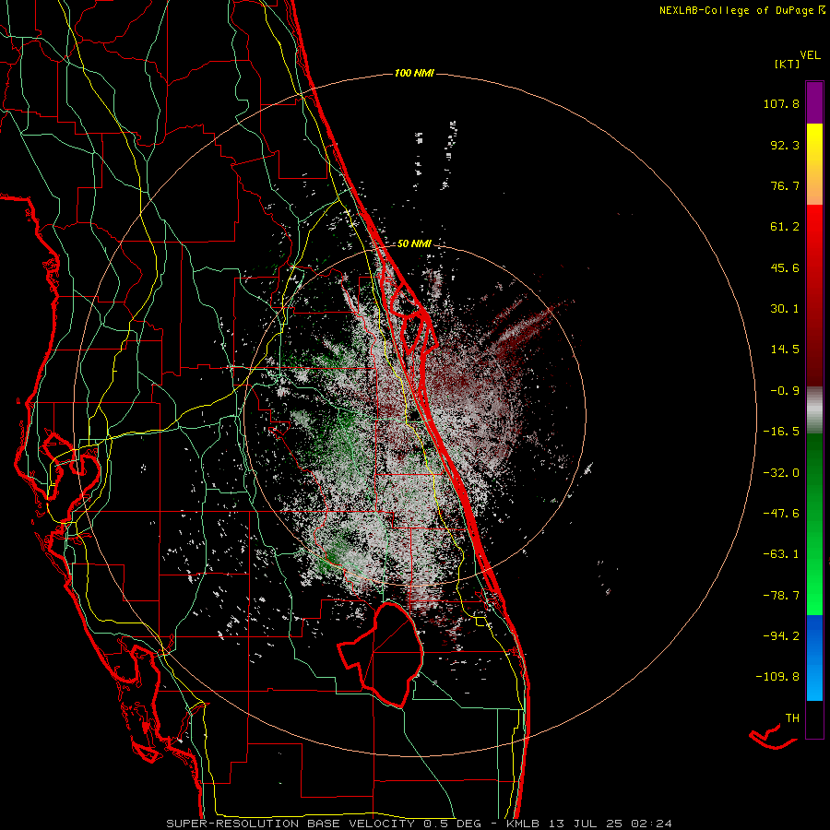Click the NEXLAB-College of DuPage watermark text
This screenshot has width=830, height=830.
pos(742,10)
